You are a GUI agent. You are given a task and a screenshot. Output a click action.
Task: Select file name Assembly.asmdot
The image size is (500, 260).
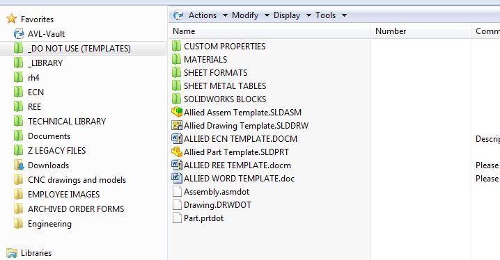(x=217, y=192)
